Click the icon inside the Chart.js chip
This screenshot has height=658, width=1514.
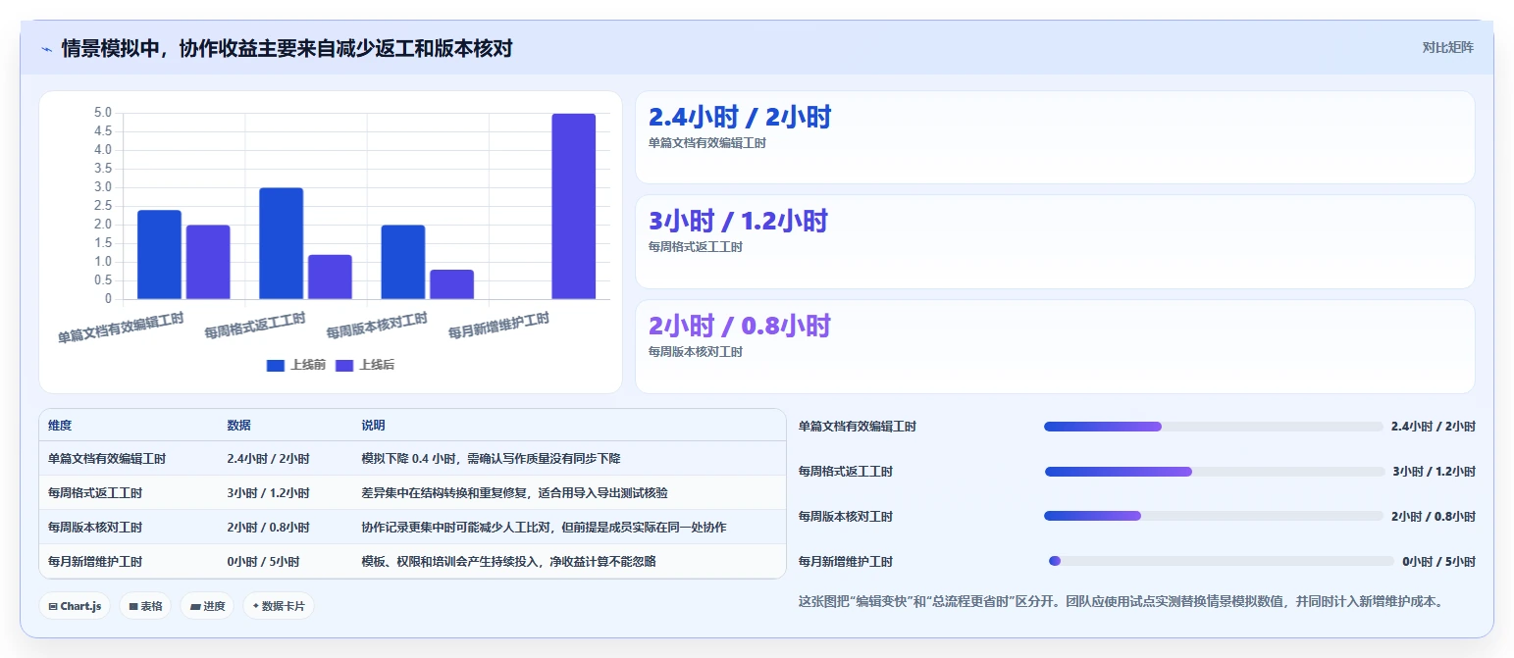point(53,607)
